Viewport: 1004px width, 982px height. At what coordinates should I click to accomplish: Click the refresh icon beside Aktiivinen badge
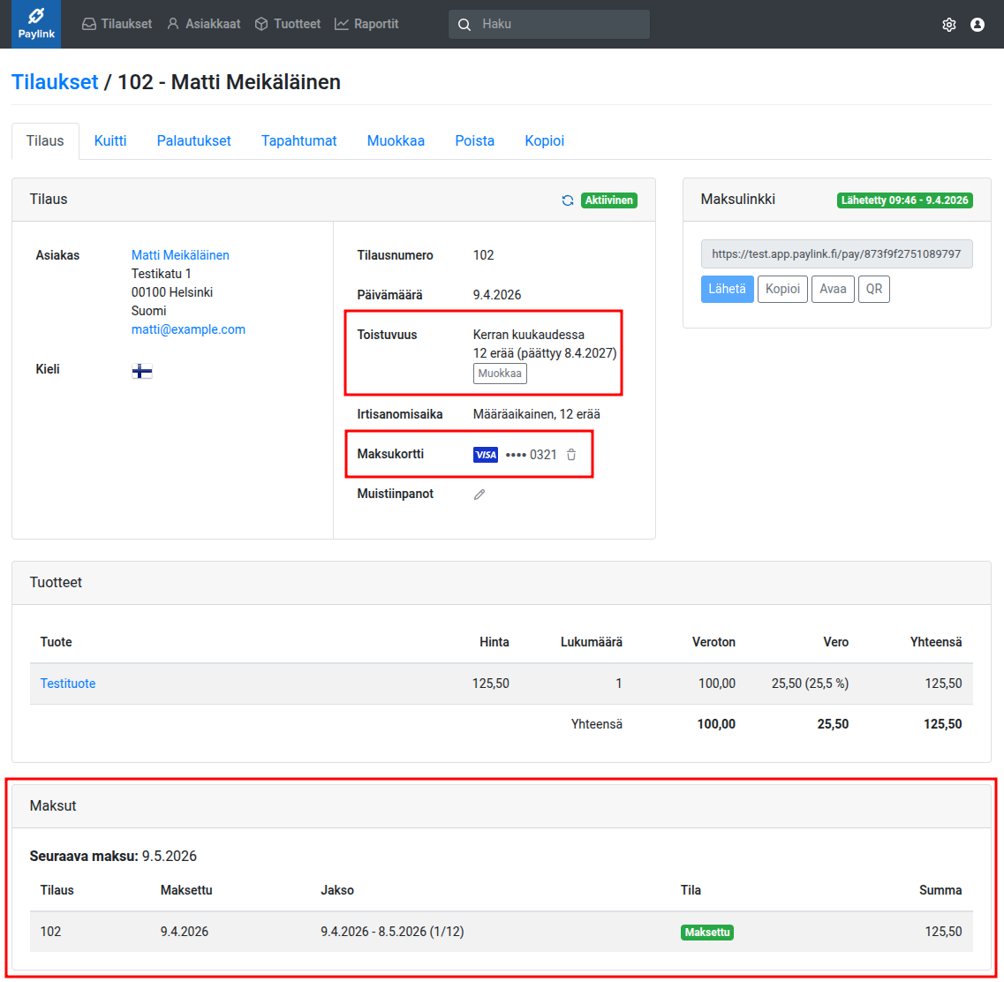coord(568,200)
